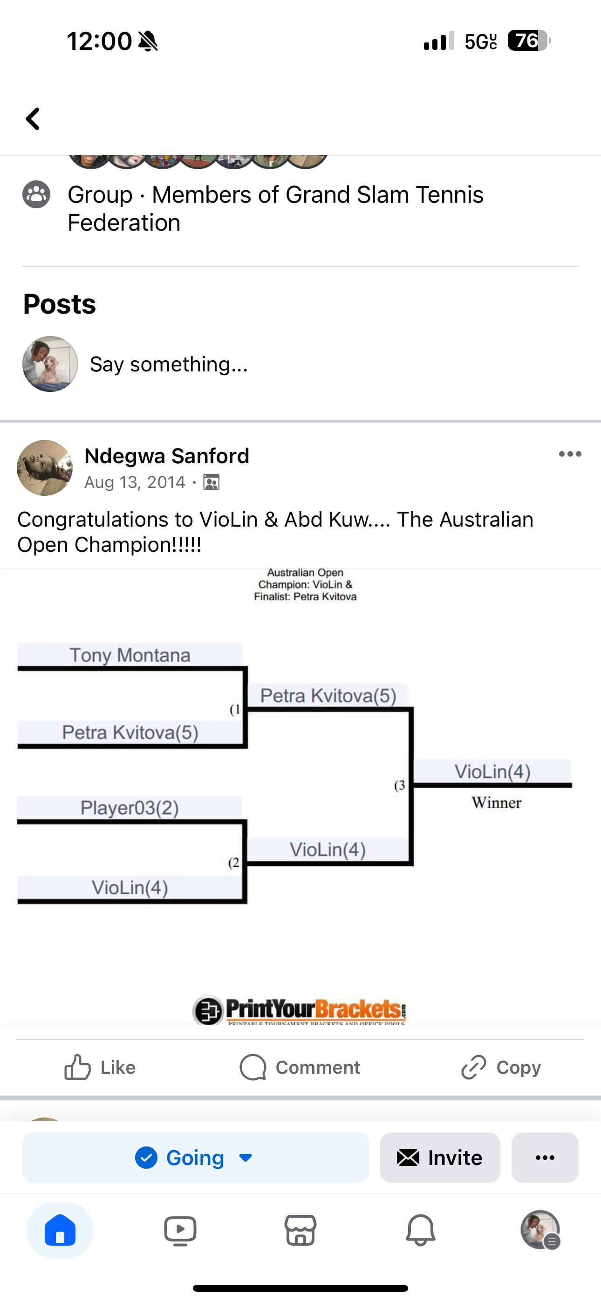The height and width of the screenshot is (1303, 601).
Task: Open the event more options button
Action: point(545,1158)
